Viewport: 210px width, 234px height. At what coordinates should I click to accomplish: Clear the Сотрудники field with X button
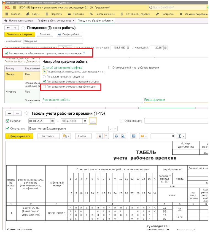pos(115,128)
